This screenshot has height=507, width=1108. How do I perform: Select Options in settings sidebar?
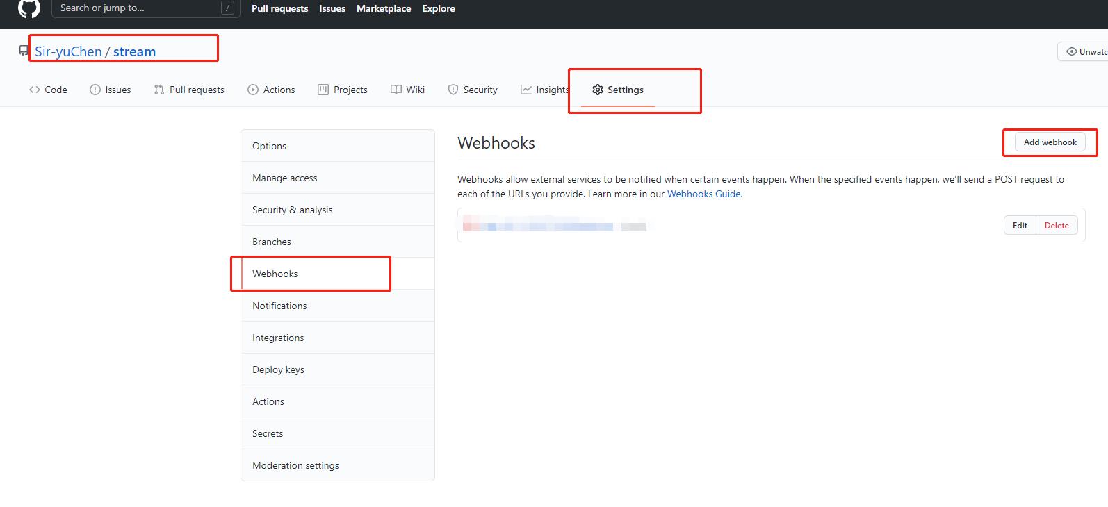tap(338, 146)
